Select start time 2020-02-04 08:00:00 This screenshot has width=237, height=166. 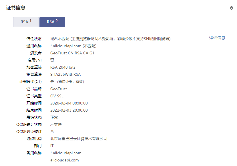(69, 103)
